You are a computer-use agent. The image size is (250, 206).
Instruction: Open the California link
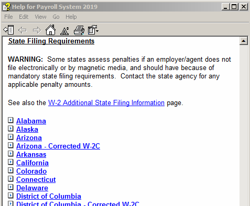click(32, 163)
